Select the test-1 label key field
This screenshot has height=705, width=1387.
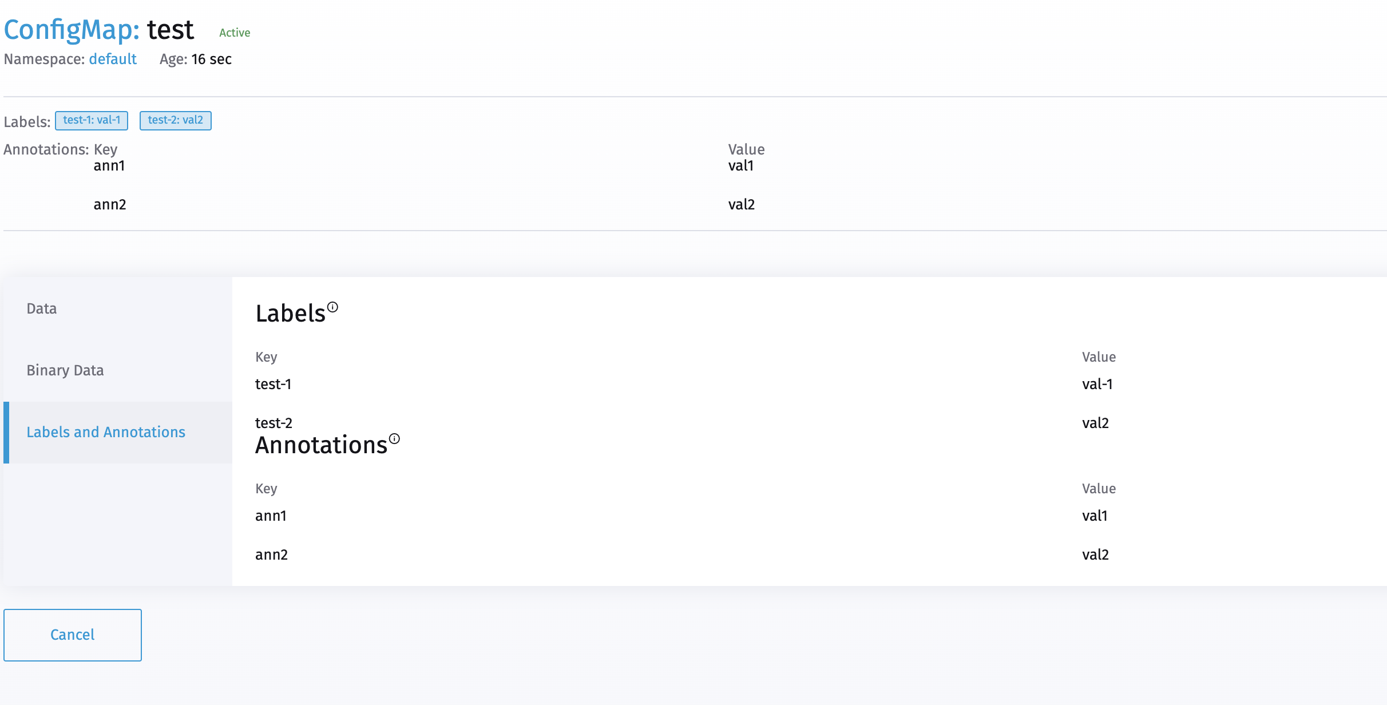click(273, 385)
